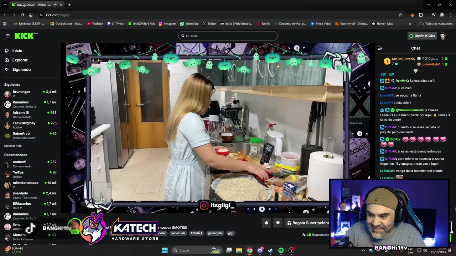The height and width of the screenshot is (256, 456).
Task: Select the ESPAÑA tag
Action: [x=196, y=233]
